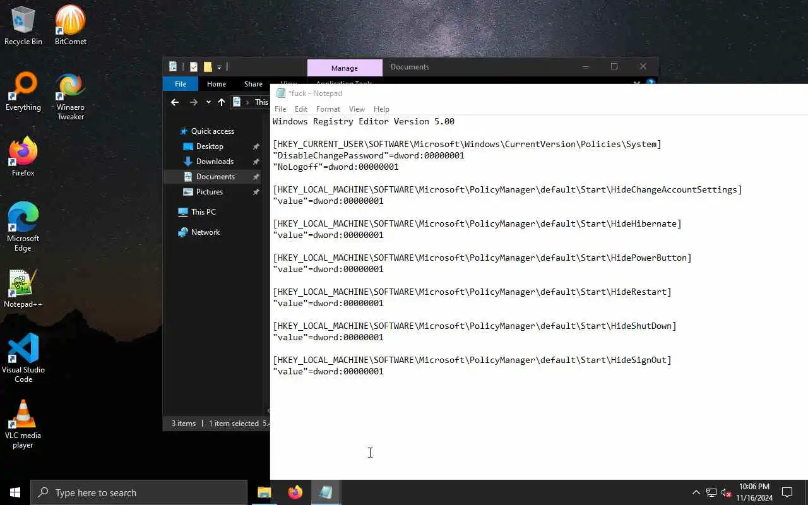Open the Recycle Bin desktop icon
Image resolution: width=808 pixels, height=505 pixels.
coord(23,26)
